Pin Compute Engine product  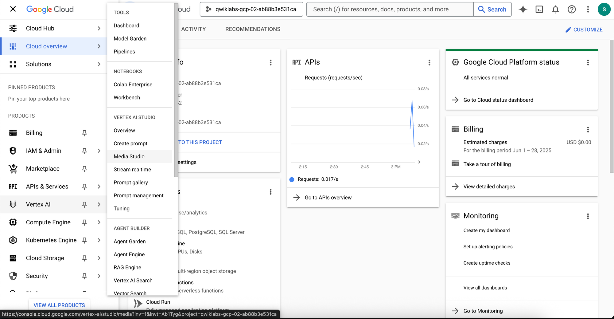[x=84, y=222]
